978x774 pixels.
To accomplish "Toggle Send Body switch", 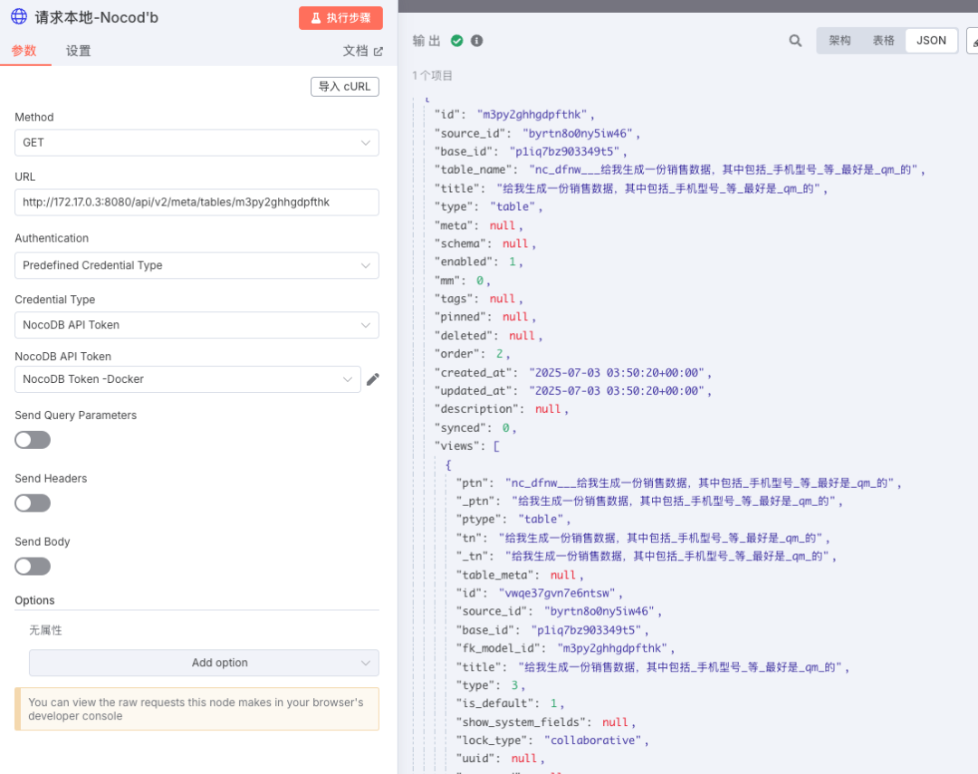I will [x=33, y=567].
